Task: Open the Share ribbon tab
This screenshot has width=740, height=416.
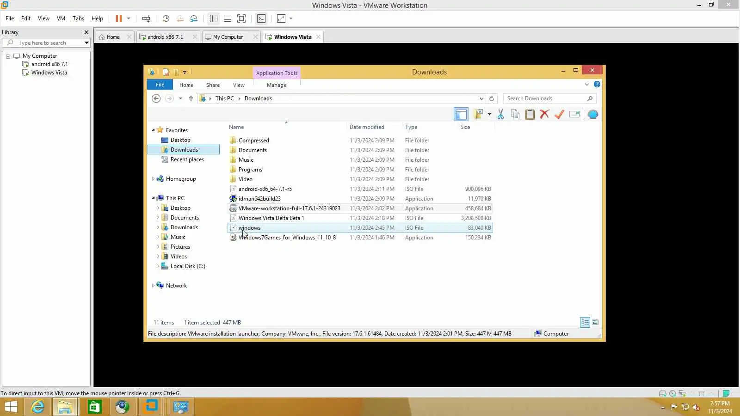Action: [213, 85]
